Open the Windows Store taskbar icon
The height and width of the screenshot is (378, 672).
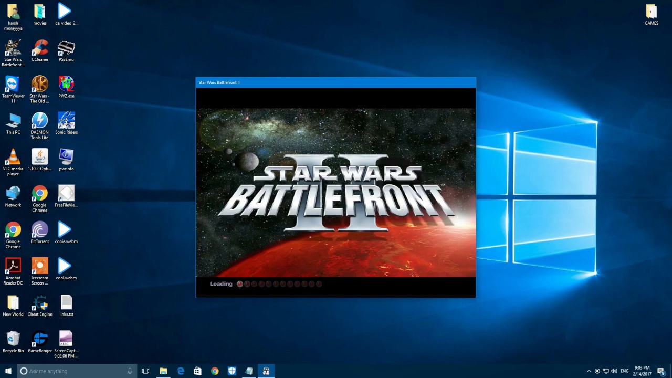point(197,371)
